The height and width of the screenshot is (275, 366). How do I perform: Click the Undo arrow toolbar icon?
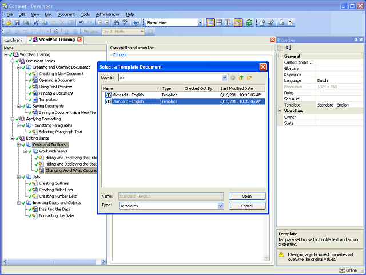tap(81, 23)
